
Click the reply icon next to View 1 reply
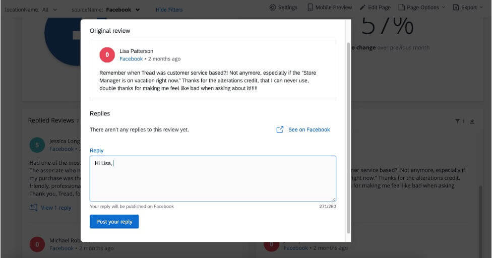click(33, 207)
